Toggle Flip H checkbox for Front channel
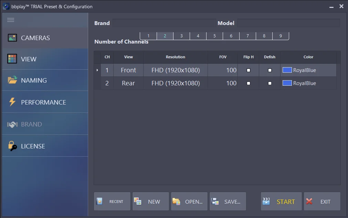The width and height of the screenshot is (348, 218). tap(249, 70)
